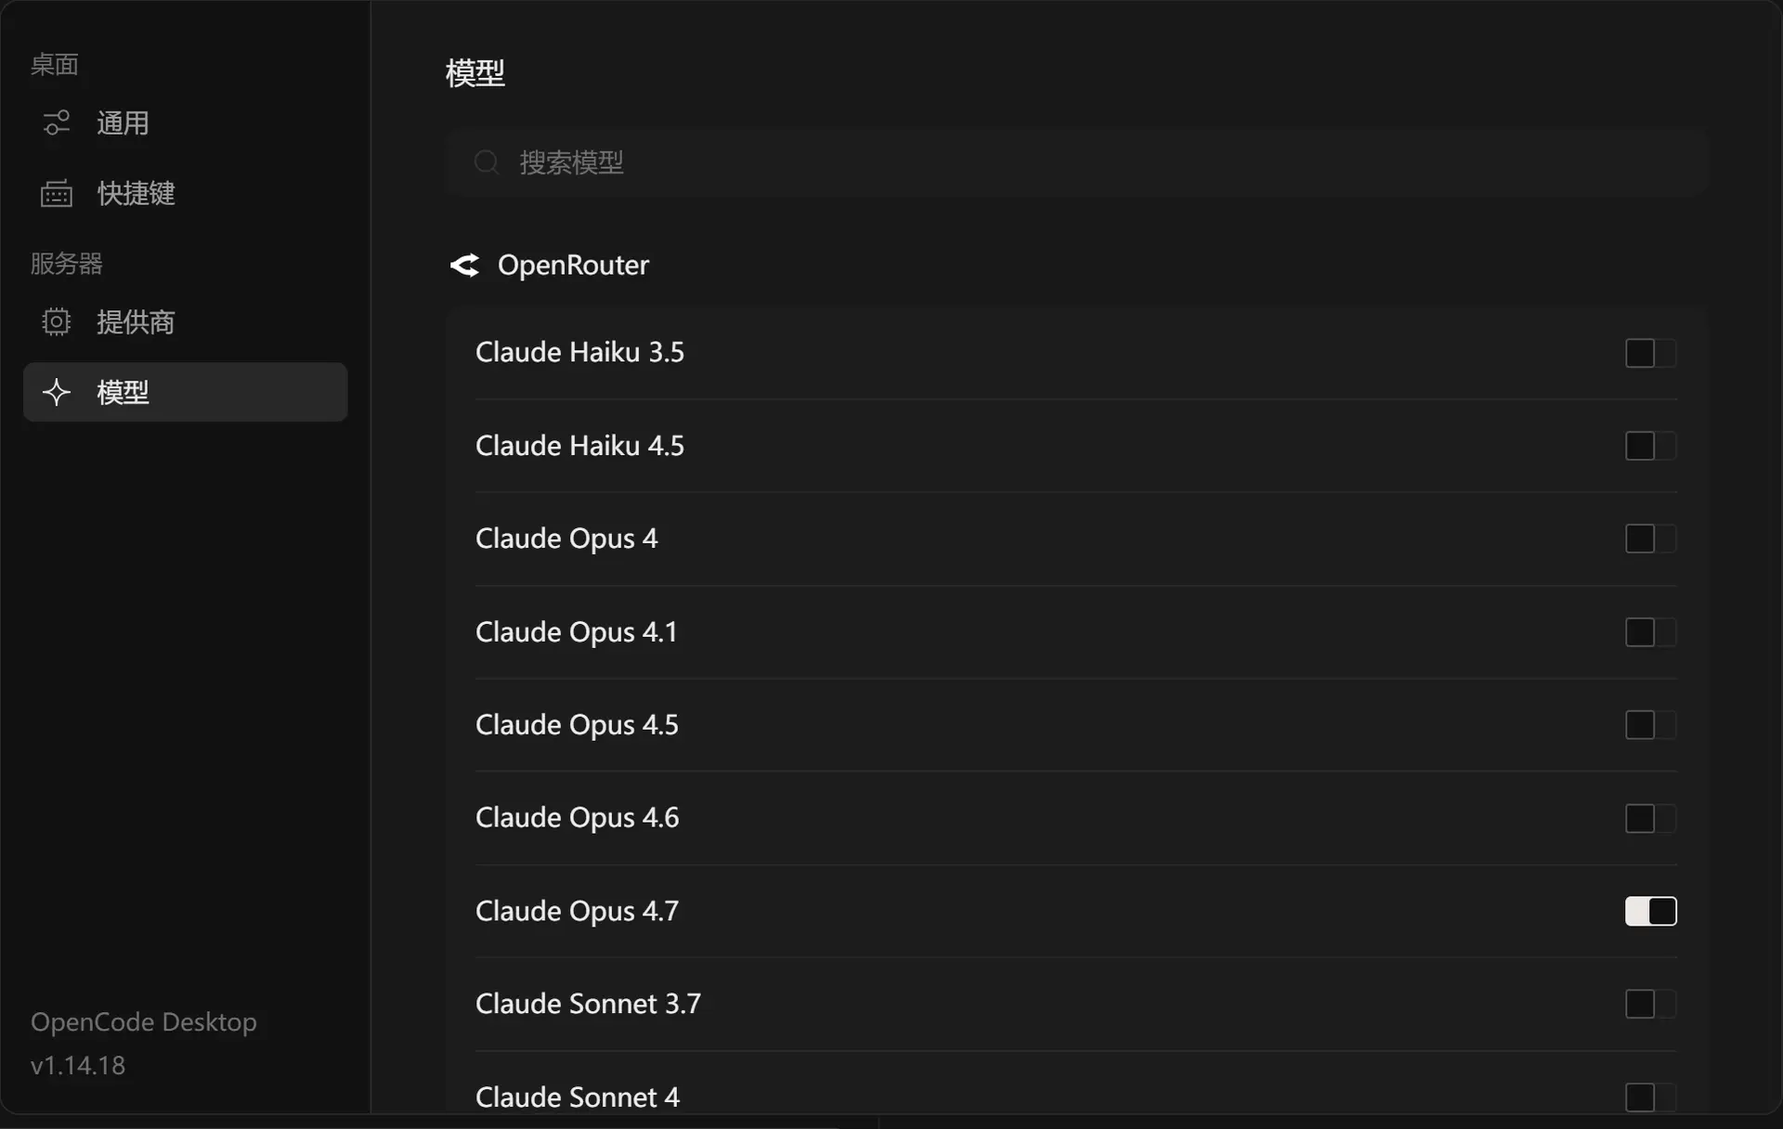Turn on Claude Opus 4 toggle

coord(1650,539)
